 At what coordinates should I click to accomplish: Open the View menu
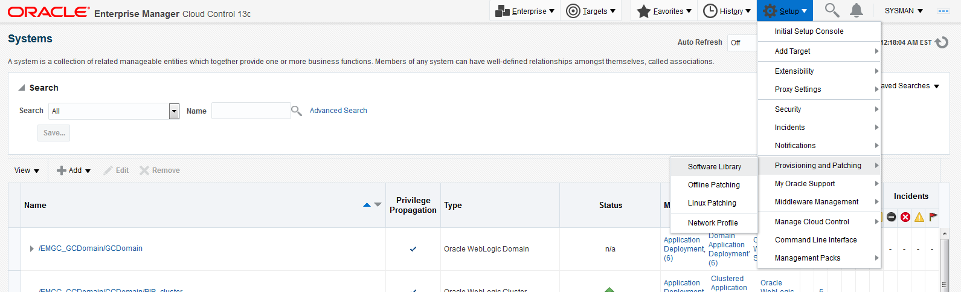27,170
